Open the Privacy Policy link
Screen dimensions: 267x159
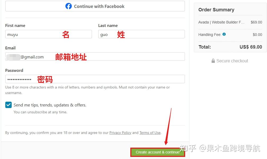coord(120,133)
